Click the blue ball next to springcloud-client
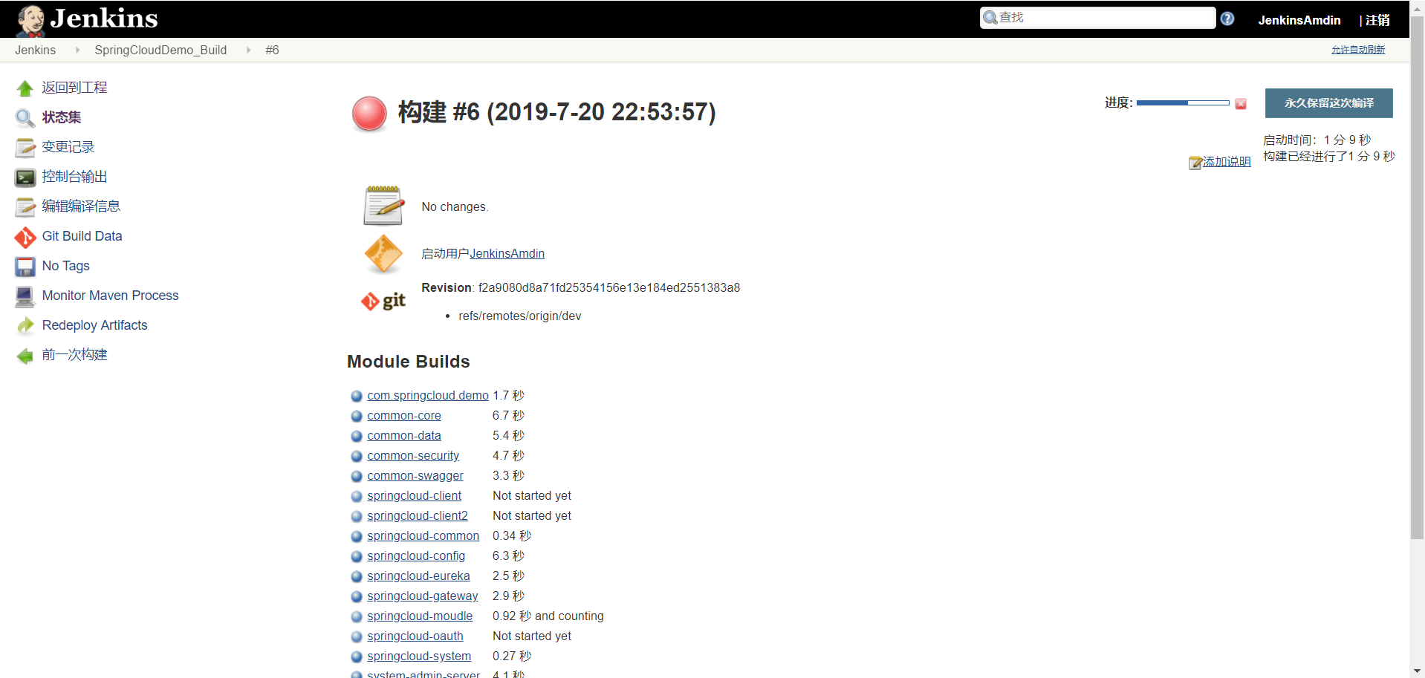The height and width of the screenshot is (678, 1425). pyautogui.click(x=357, y=496)
